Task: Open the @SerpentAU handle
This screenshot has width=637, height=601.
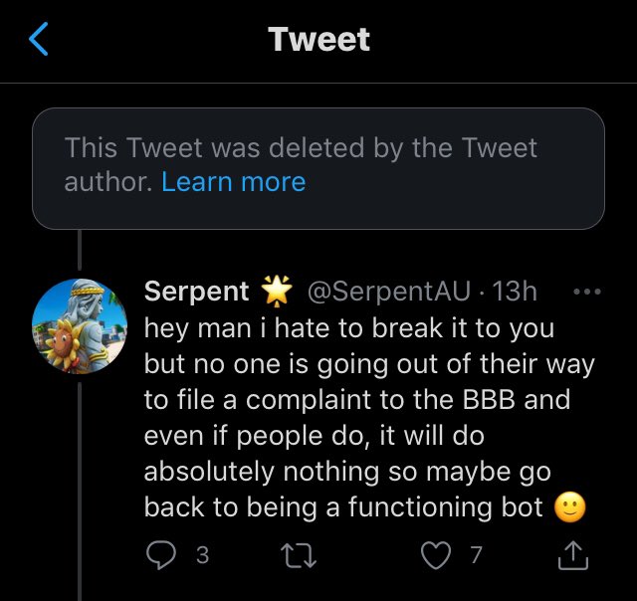Action: [390, 292]
